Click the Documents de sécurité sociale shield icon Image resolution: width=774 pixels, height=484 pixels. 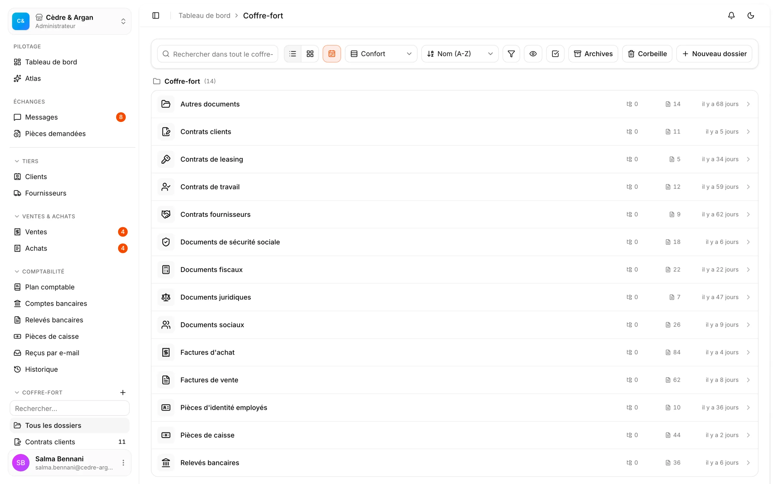coord(166,242)
